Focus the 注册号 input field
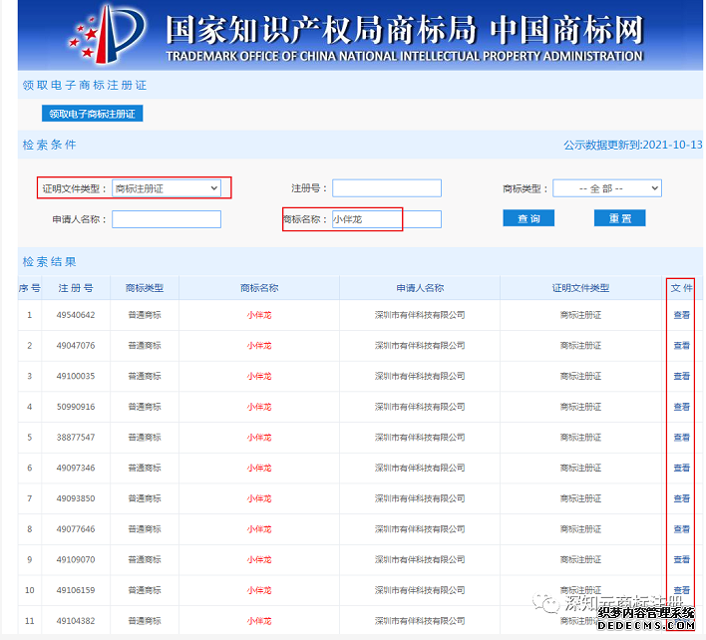The image size is (706, 640). point(386,188)
